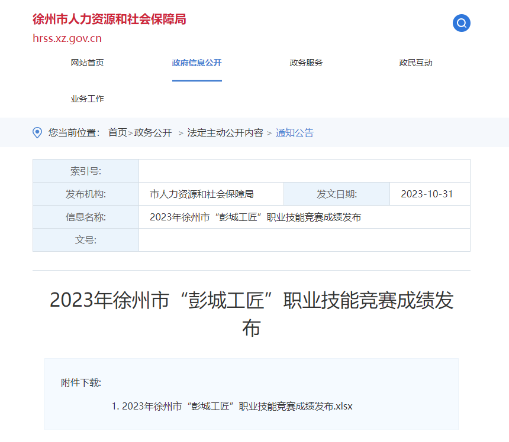Download 2023年徐州市“彭城工匠”职业技能竞赛成绩发布.xlsx attachment
This screenshot has width=509, height=442.
(232, 406)
